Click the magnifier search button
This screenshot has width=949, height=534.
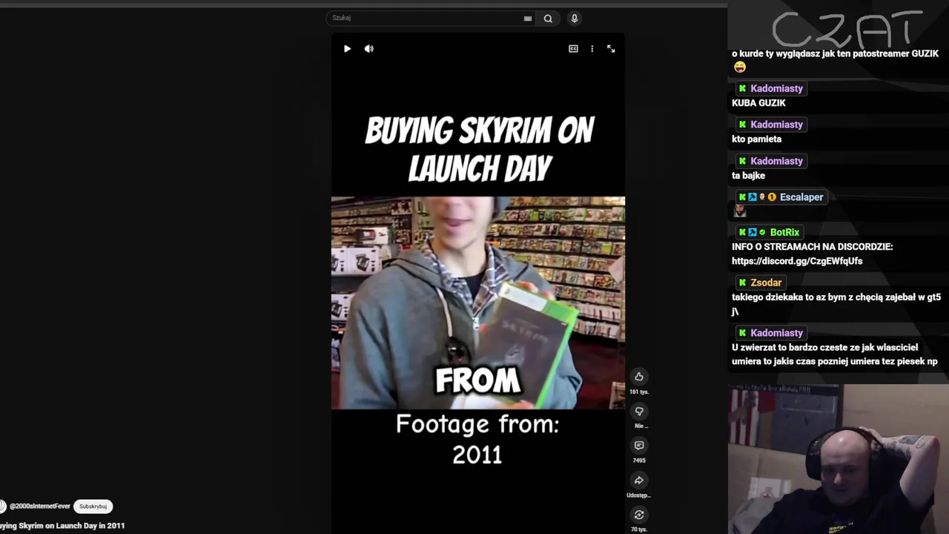(548, 19)
